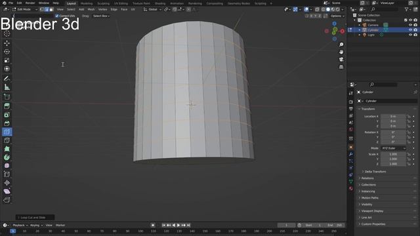Screen dimensions: 420x236
Task: Hide Camera in viewport via eye icon
Action: click(x=410, y=25)
